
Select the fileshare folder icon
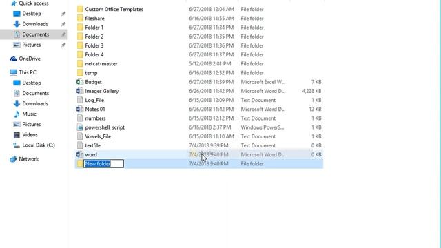click(x=80, y=19)
